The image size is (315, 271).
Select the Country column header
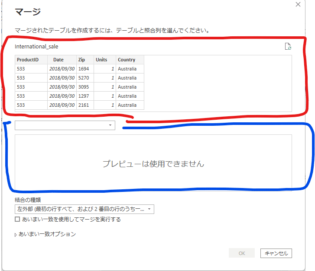(x=130, y=60)
